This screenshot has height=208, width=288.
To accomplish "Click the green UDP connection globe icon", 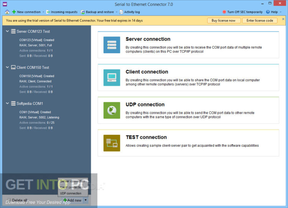I will 112,110.
